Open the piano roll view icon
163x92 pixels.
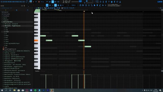[x=83, y=5]
